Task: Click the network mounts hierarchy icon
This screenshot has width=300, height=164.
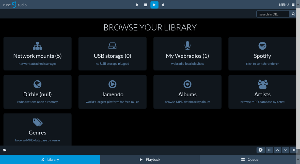Action: click(x=38, y=46)
